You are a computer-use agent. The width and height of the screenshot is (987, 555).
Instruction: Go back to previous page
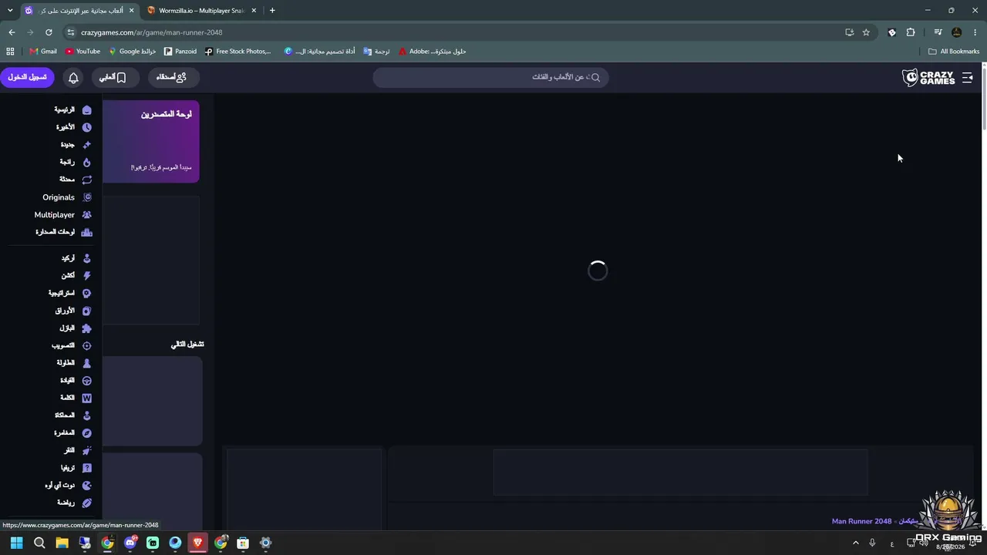click(12, 32)
